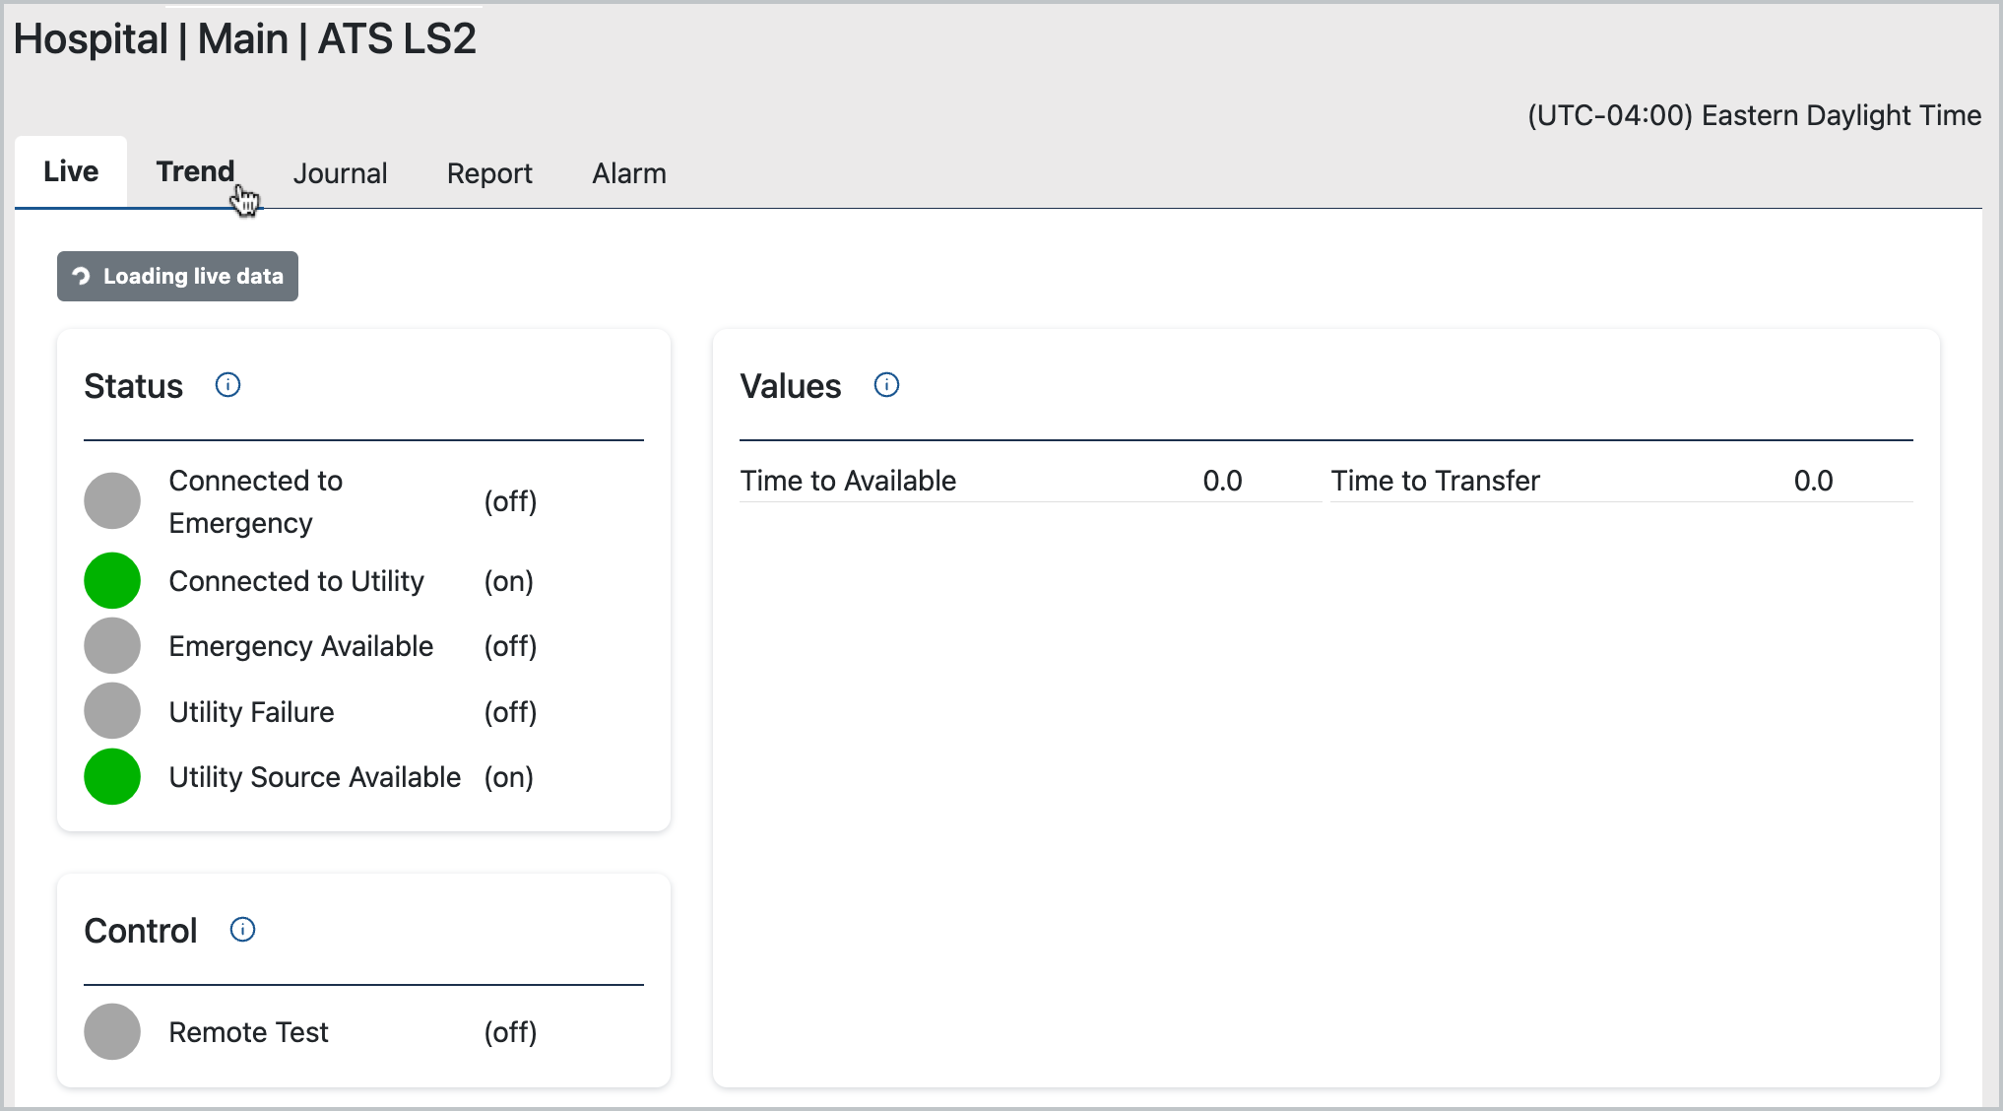2003x1111 pixels.
Task: Click the Status info icon
Action: tap(227, 385)
